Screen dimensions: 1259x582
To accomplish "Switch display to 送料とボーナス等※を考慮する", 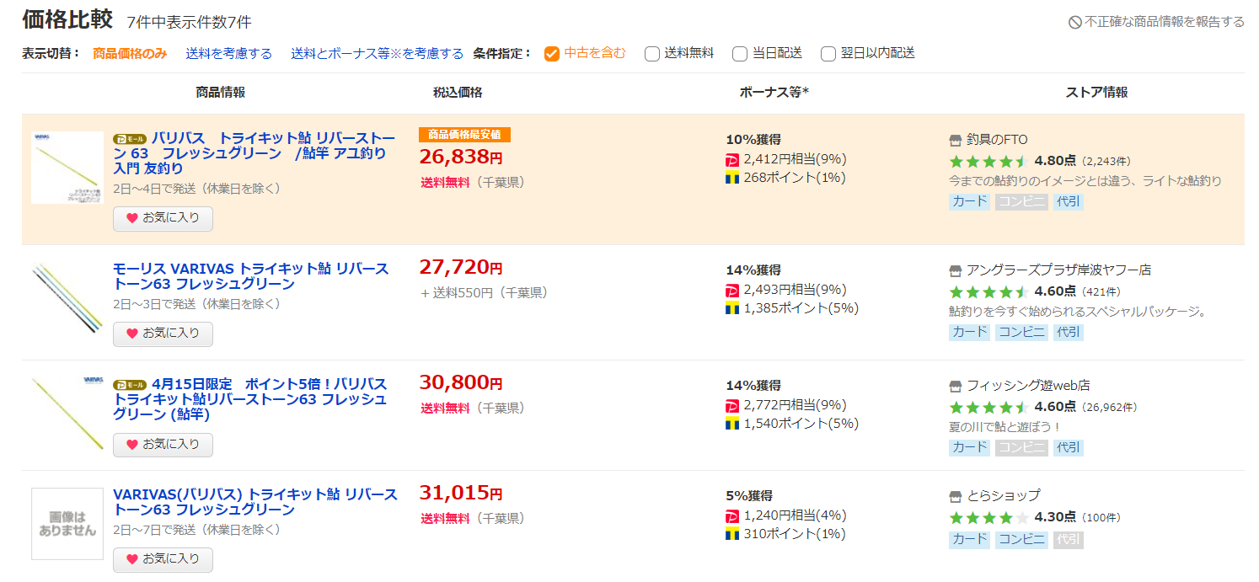I will (378, 53).
